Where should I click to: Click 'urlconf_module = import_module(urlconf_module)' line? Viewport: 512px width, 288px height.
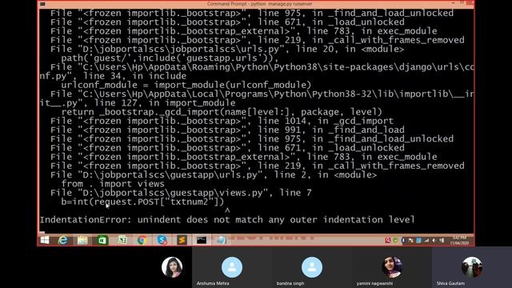click(x=186, y=85)
